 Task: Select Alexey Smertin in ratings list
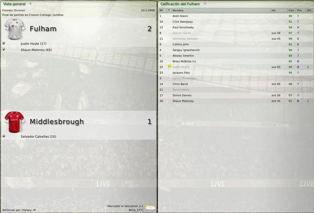click(183, 55)
